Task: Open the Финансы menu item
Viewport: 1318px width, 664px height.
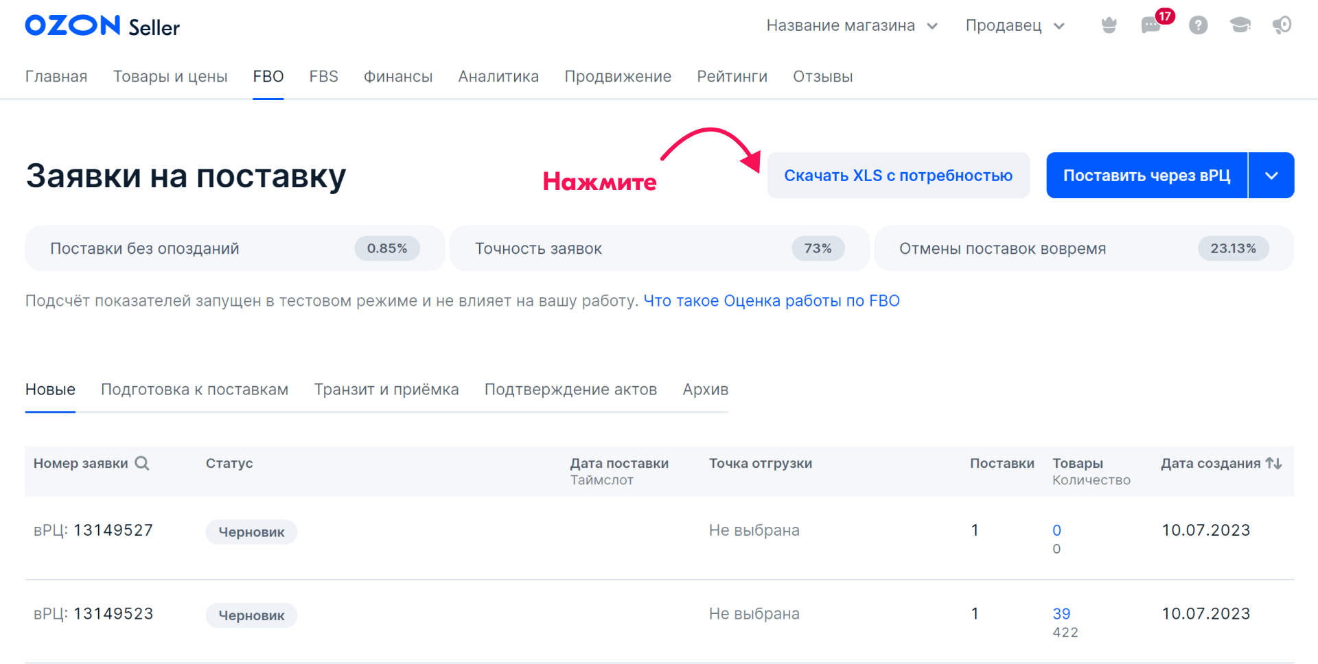Action: point(397,77)
